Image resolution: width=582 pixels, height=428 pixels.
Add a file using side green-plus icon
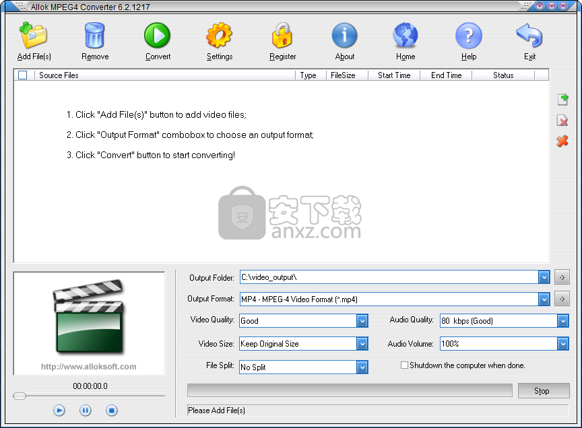click(562, 99)
